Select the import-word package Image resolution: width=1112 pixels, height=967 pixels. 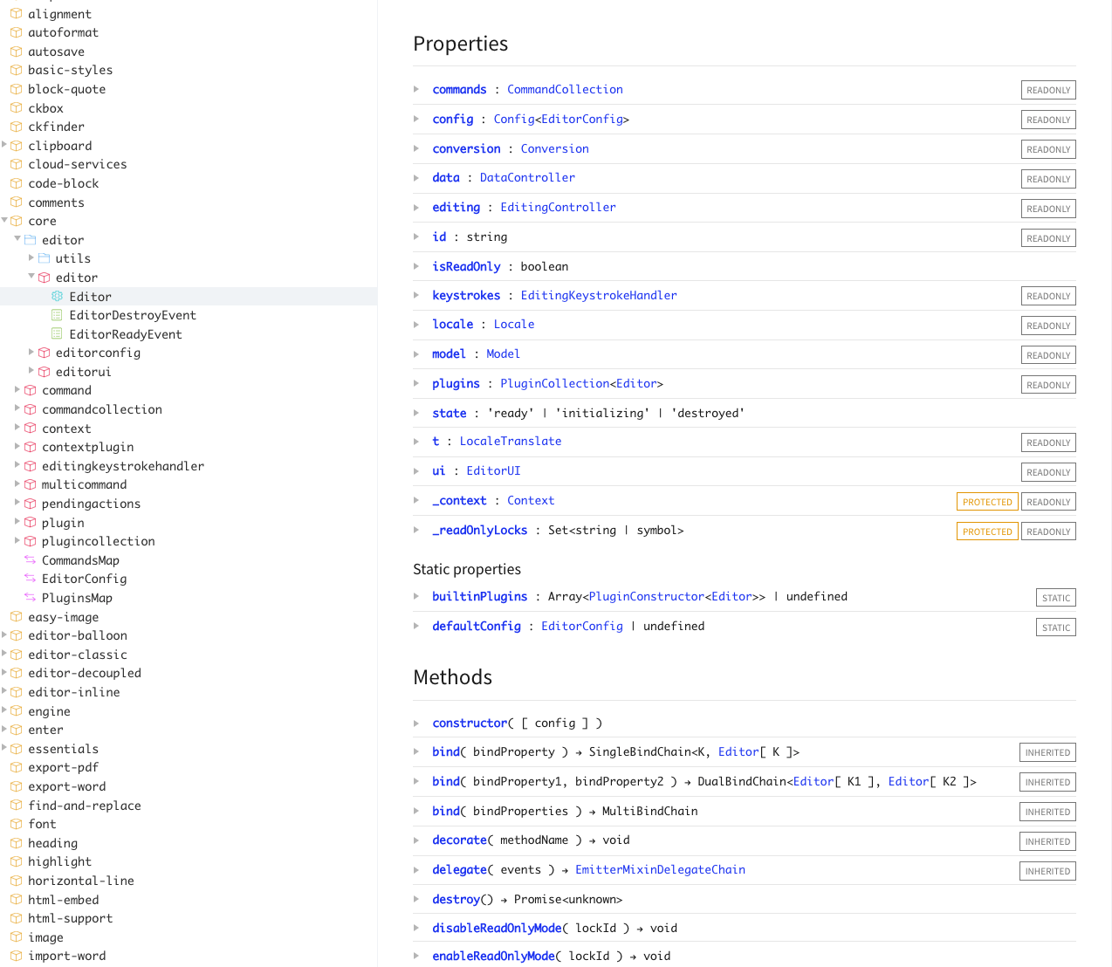66,956
